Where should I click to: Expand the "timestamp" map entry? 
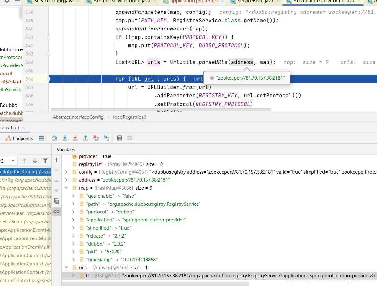point(73,260)
